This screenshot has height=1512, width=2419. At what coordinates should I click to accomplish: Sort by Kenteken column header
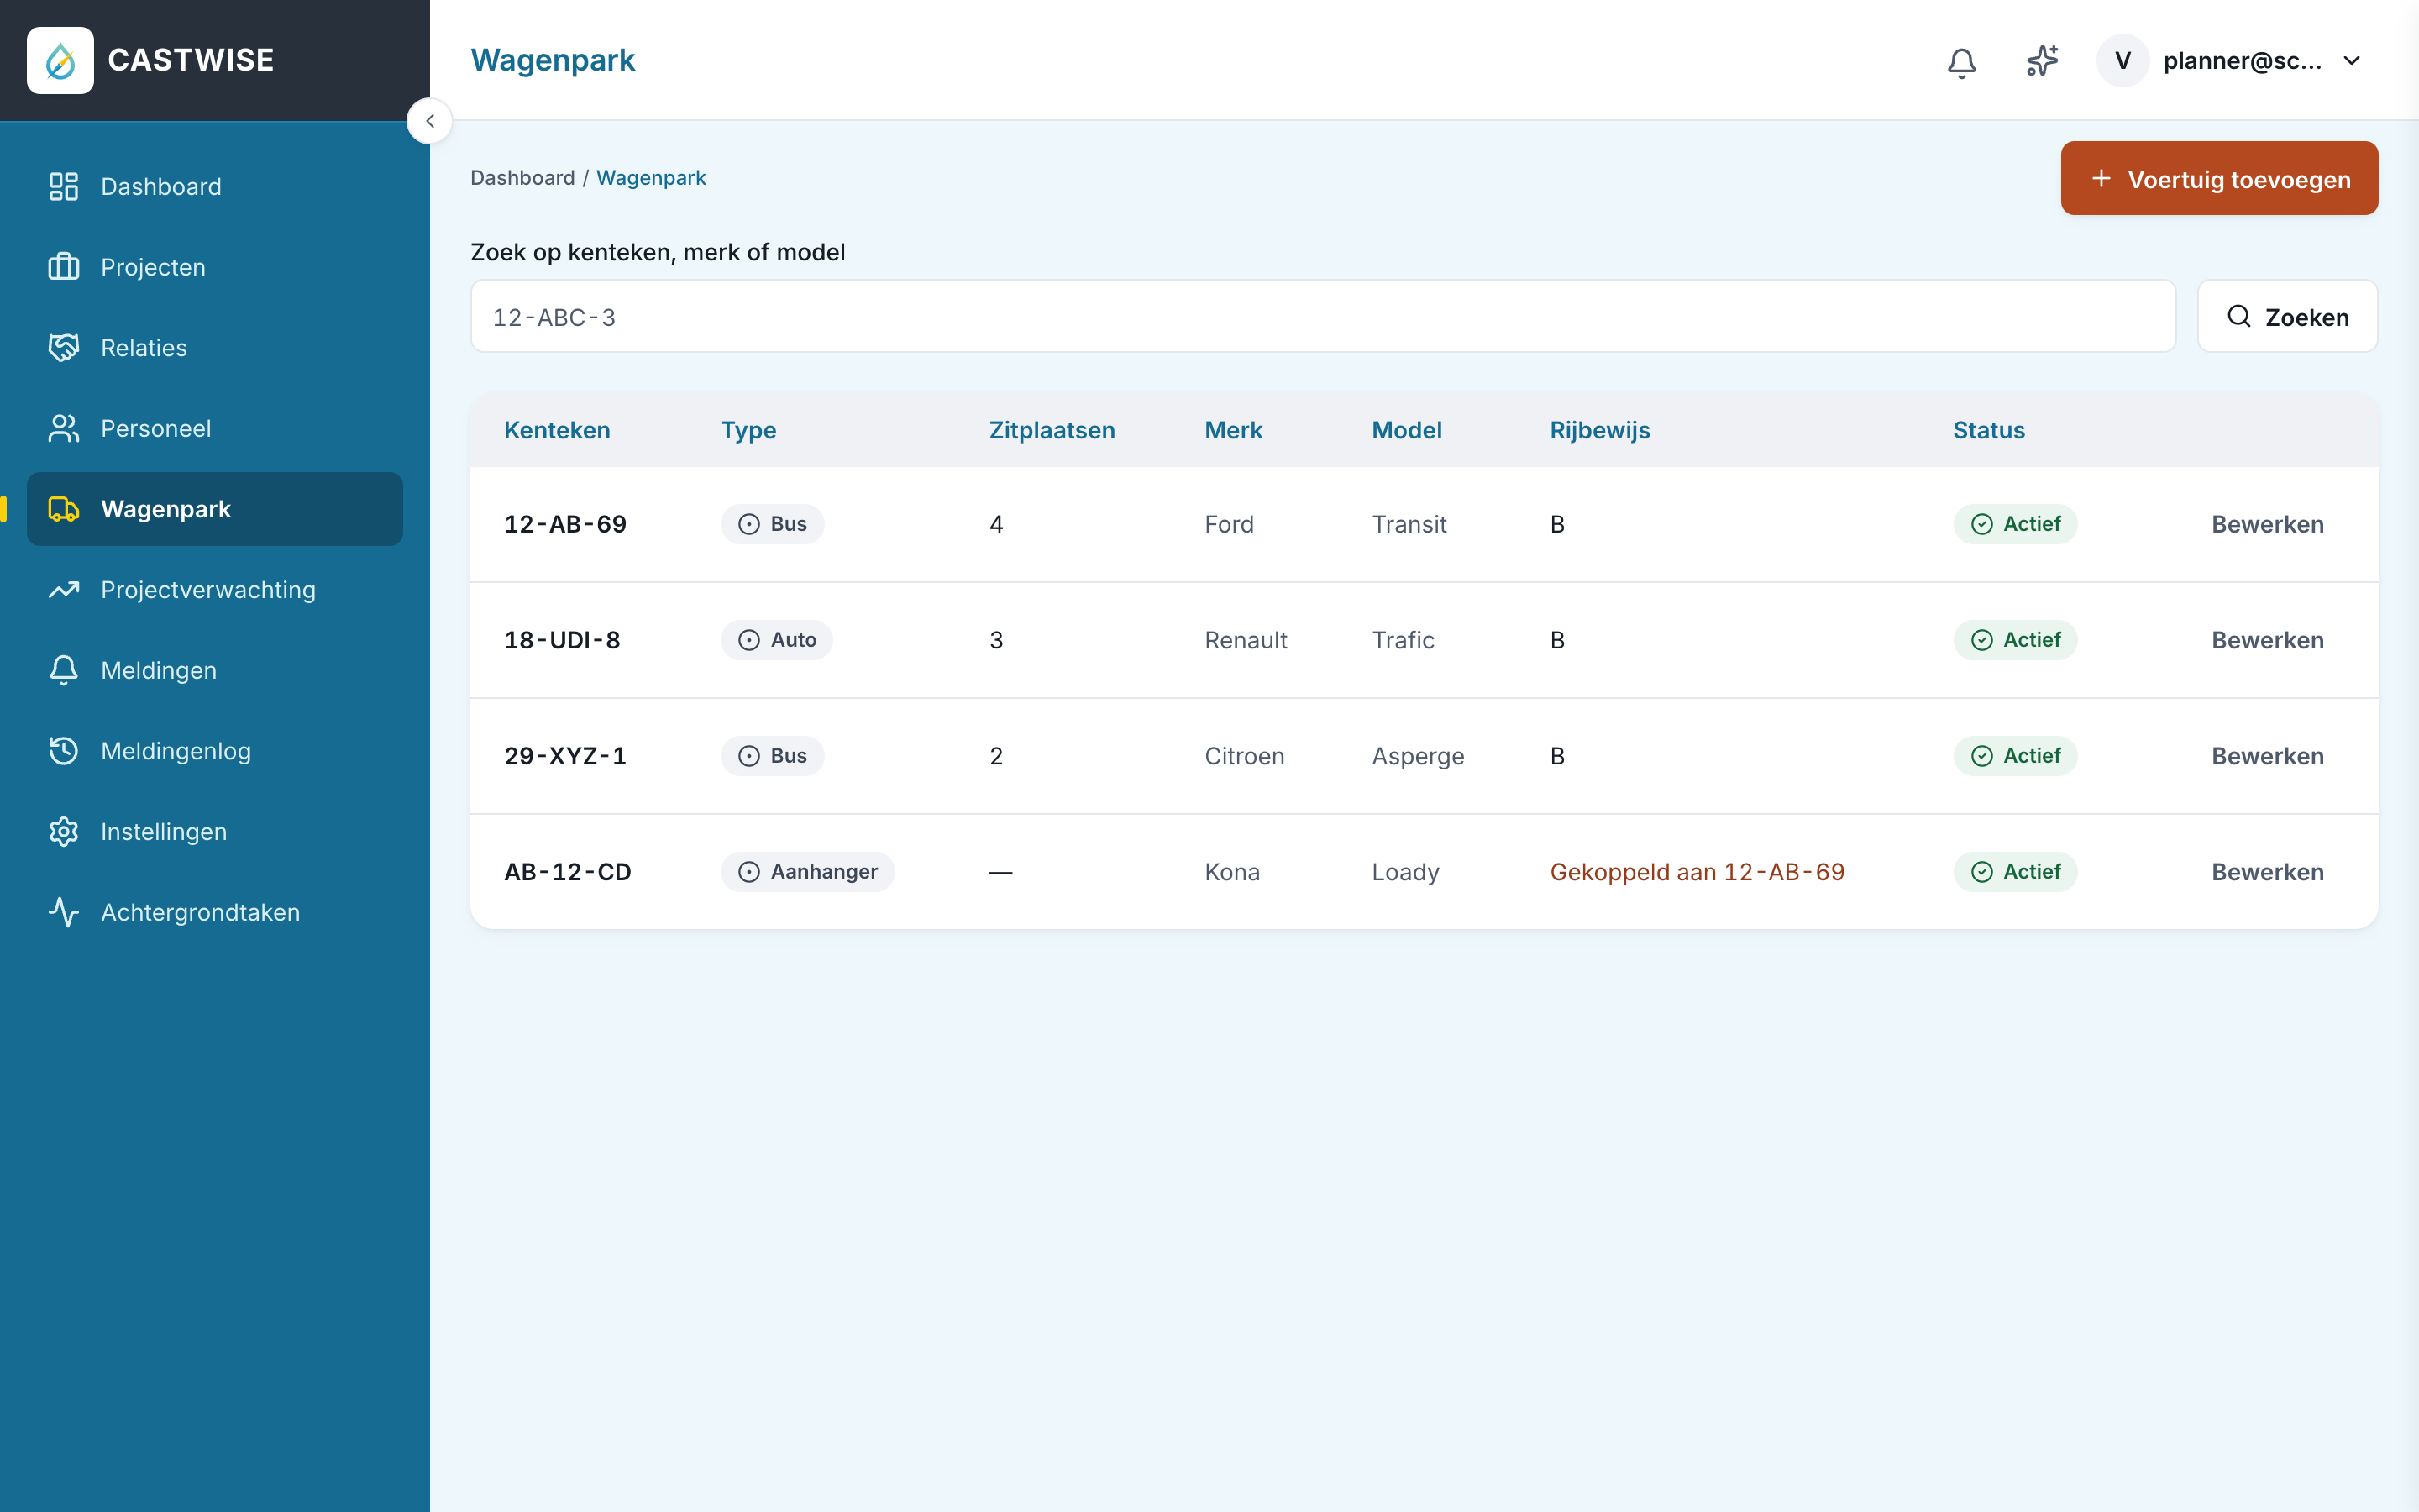coord(557,430)
